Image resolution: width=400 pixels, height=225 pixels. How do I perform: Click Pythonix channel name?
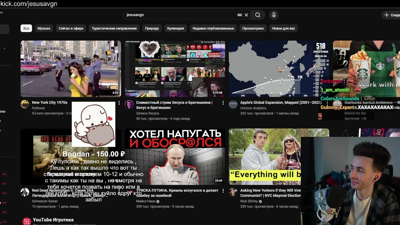pyautogui.click(x=38, y=108)
